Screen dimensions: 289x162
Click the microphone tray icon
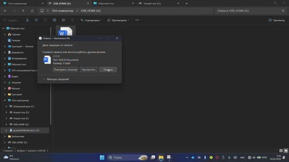tap(229, 157)
